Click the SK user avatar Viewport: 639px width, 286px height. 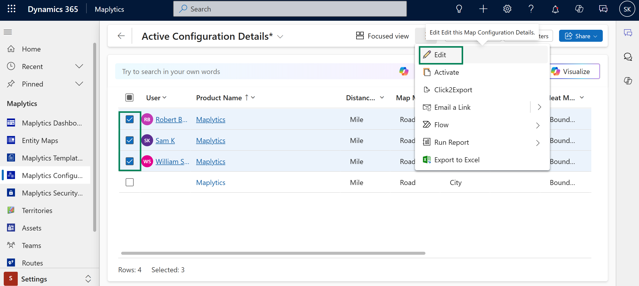[x=627, y=9]
